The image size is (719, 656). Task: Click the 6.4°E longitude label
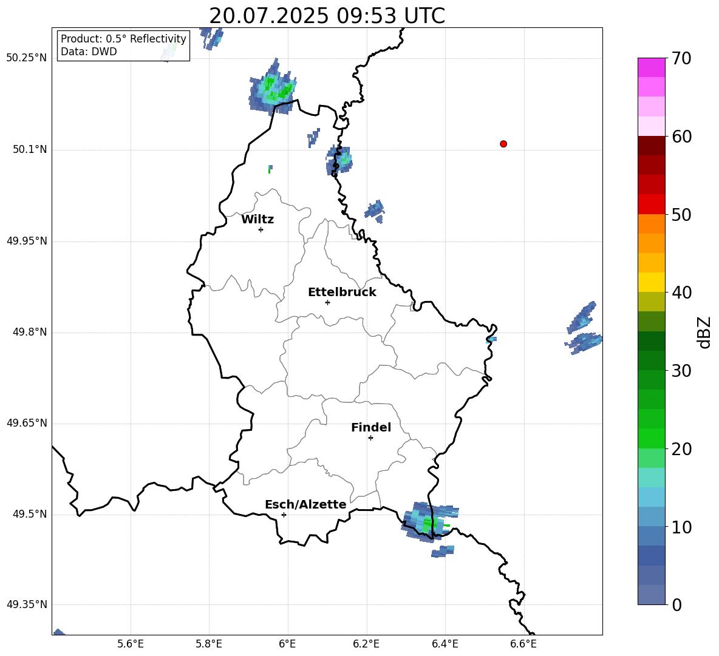pyautogui.click(x=445, y=644)
